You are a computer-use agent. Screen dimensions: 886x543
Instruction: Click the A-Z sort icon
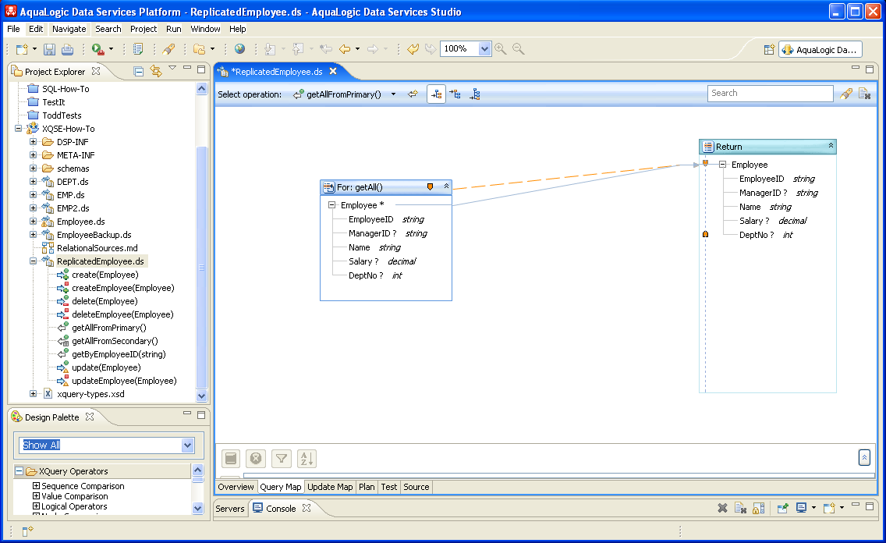[x=307, y=458]
